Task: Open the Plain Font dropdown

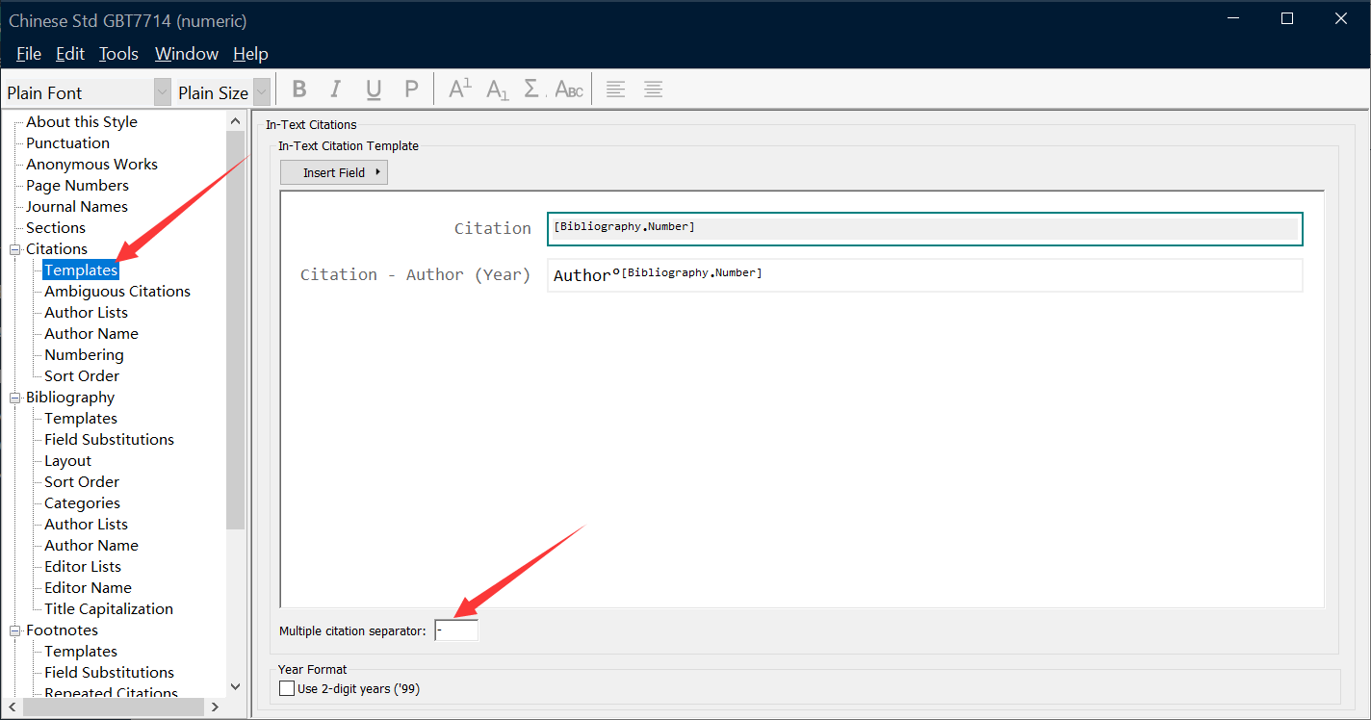Action: tap(162, 92)
